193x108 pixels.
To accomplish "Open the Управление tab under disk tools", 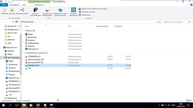I will (x=39, y=5).
